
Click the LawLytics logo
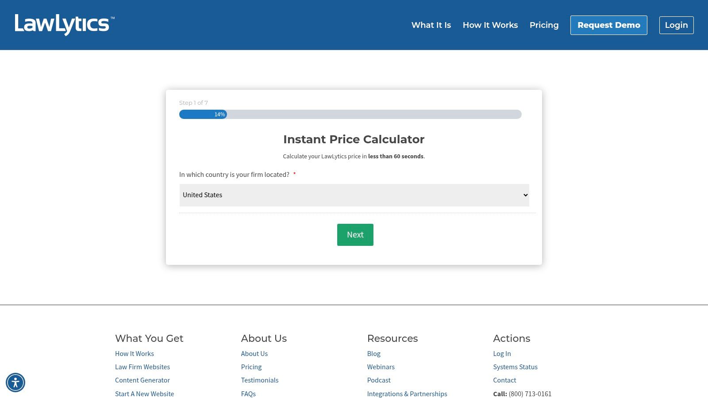pyautogui.click(x=64, y=24)
